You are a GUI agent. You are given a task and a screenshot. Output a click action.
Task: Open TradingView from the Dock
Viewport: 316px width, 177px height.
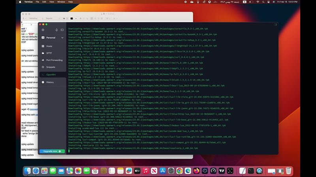pyautogui.click(x=222, y=171)
